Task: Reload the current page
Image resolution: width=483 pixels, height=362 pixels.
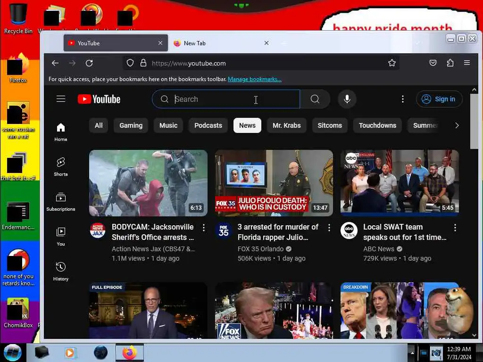Action: coord(89,63)
